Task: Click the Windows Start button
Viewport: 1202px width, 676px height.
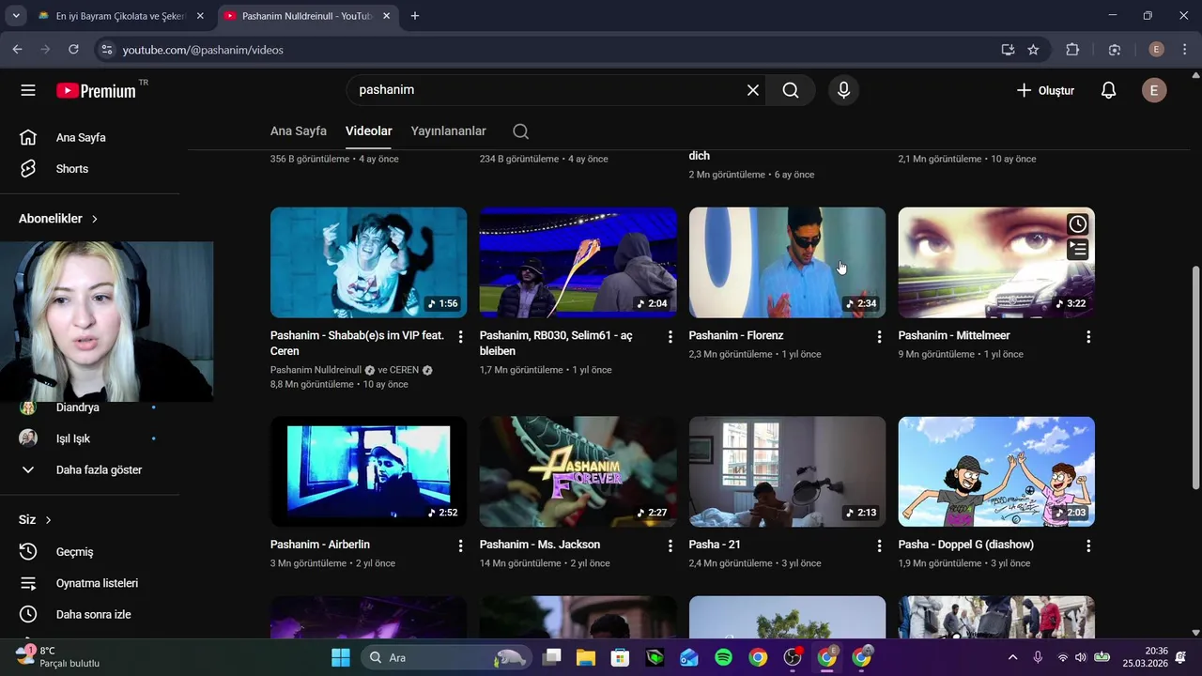Action: click(x=340, y=657)
